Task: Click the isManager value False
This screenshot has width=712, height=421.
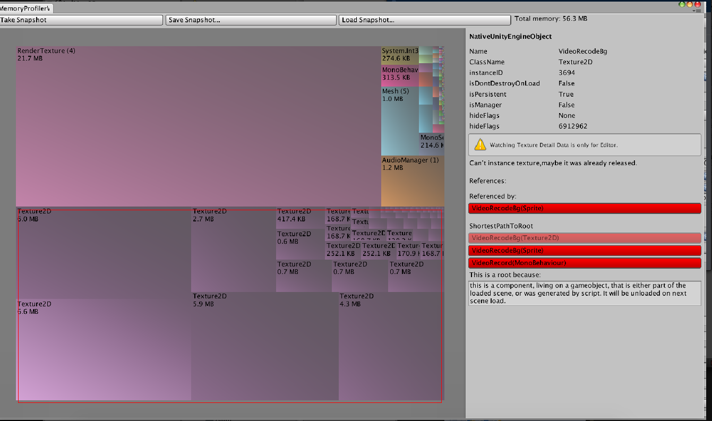Action: (567, 105)
